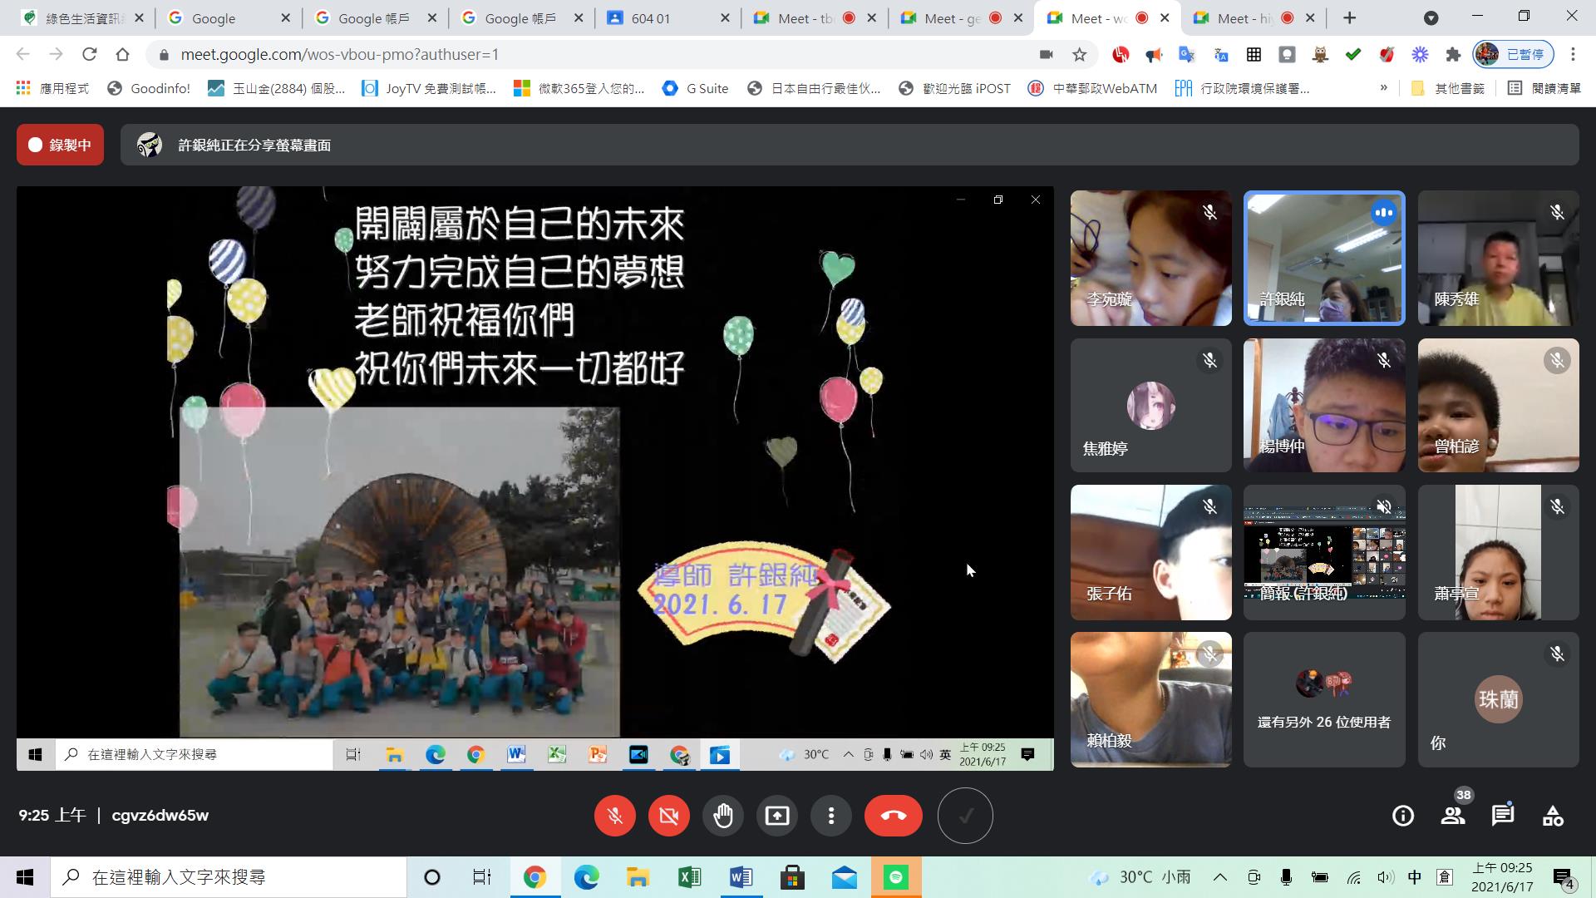1596x898 pixels.
Task: Open the green chat app on the taskbar
Action: [895, 877]
